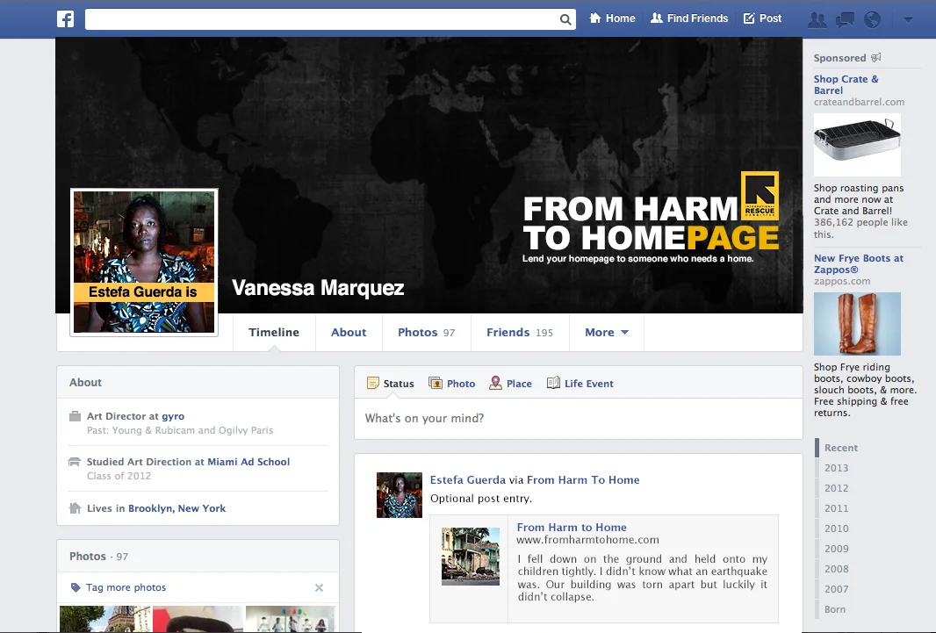Viewport: 936px width, 633px height.
Task: Jump to 2013 on timeline navigator
Action: 836,468
